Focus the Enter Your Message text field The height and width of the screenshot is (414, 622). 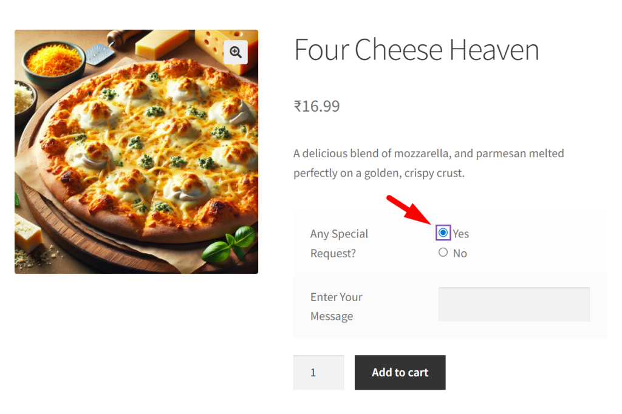coord(514,304)
